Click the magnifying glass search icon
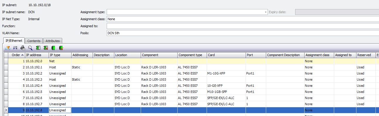This screenshot has width=379, height=116. (30, 48)
